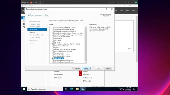
Task: Select All Servers icon in Server Manager sidebar
Action: [x=24, y=24]
